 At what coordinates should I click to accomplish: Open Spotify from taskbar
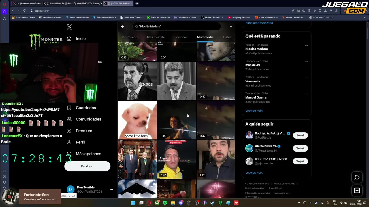coord(165,203)
